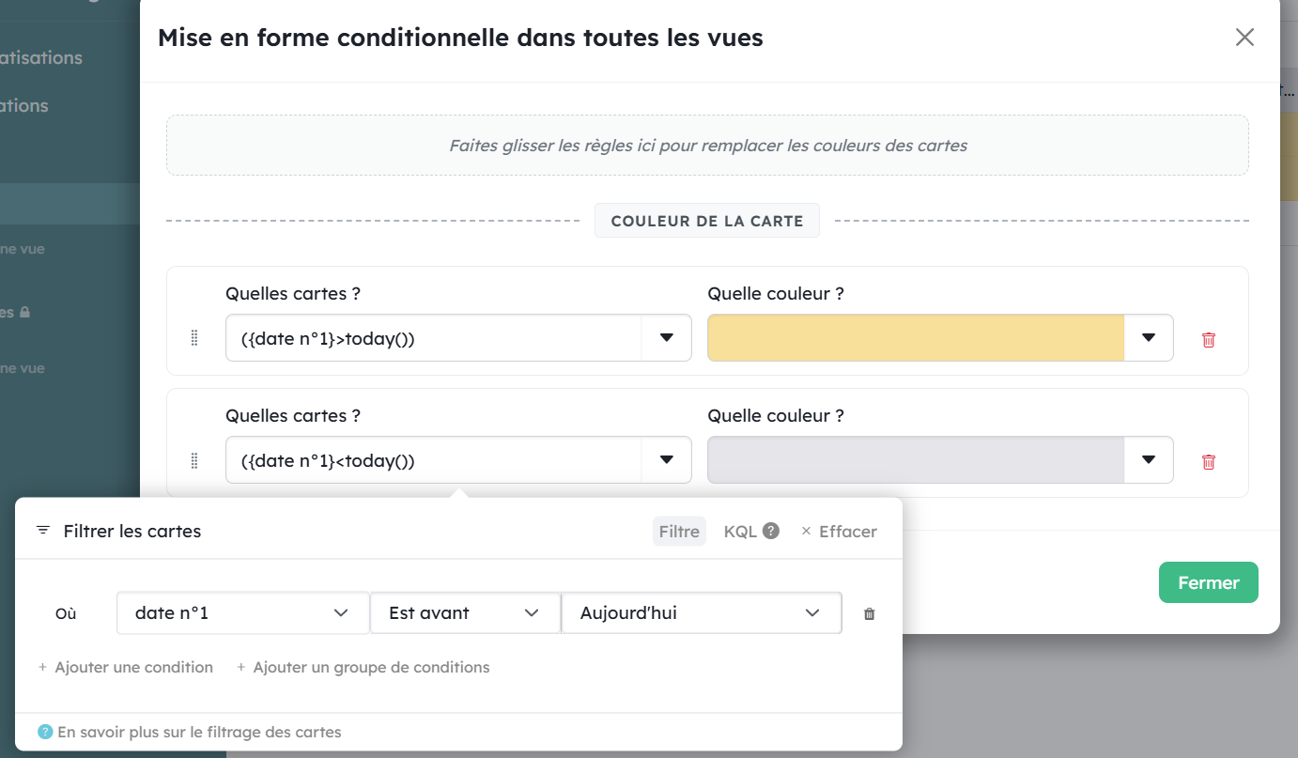Screen dimensions: 1298x758
Task: Remove the date n°1 filter condition
Action: click(x=870, y=613)
